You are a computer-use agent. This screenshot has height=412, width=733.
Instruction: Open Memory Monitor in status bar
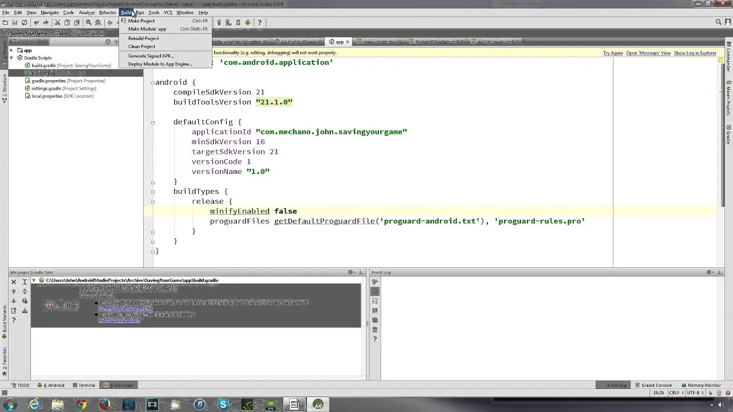pos(701,385)
